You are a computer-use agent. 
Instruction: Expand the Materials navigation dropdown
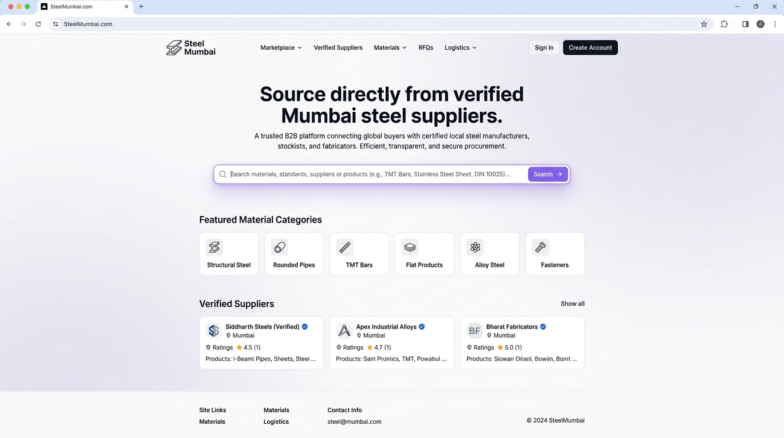click(x=390, y=48)
